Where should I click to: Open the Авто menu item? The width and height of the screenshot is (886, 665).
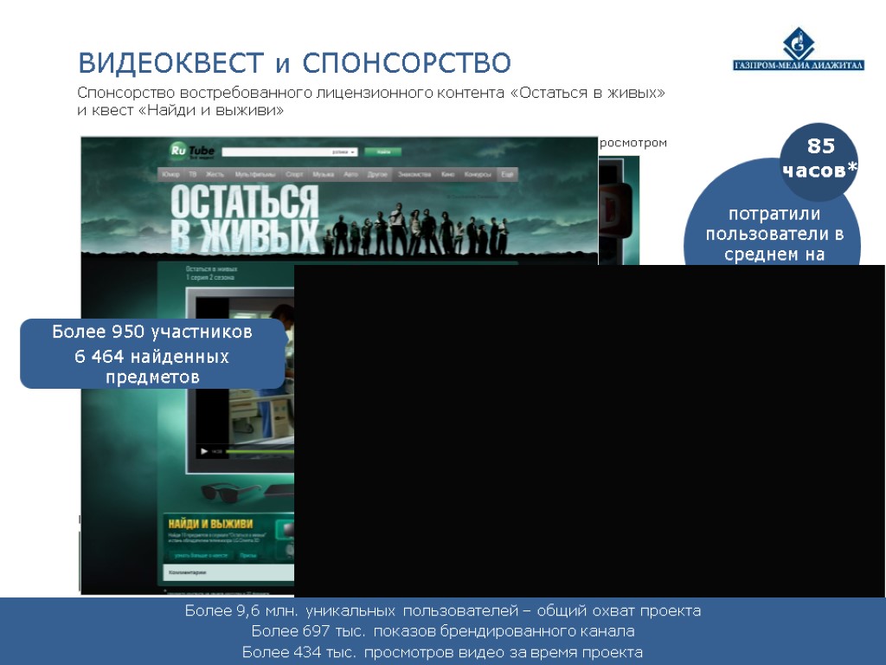[x=351, y=174]
